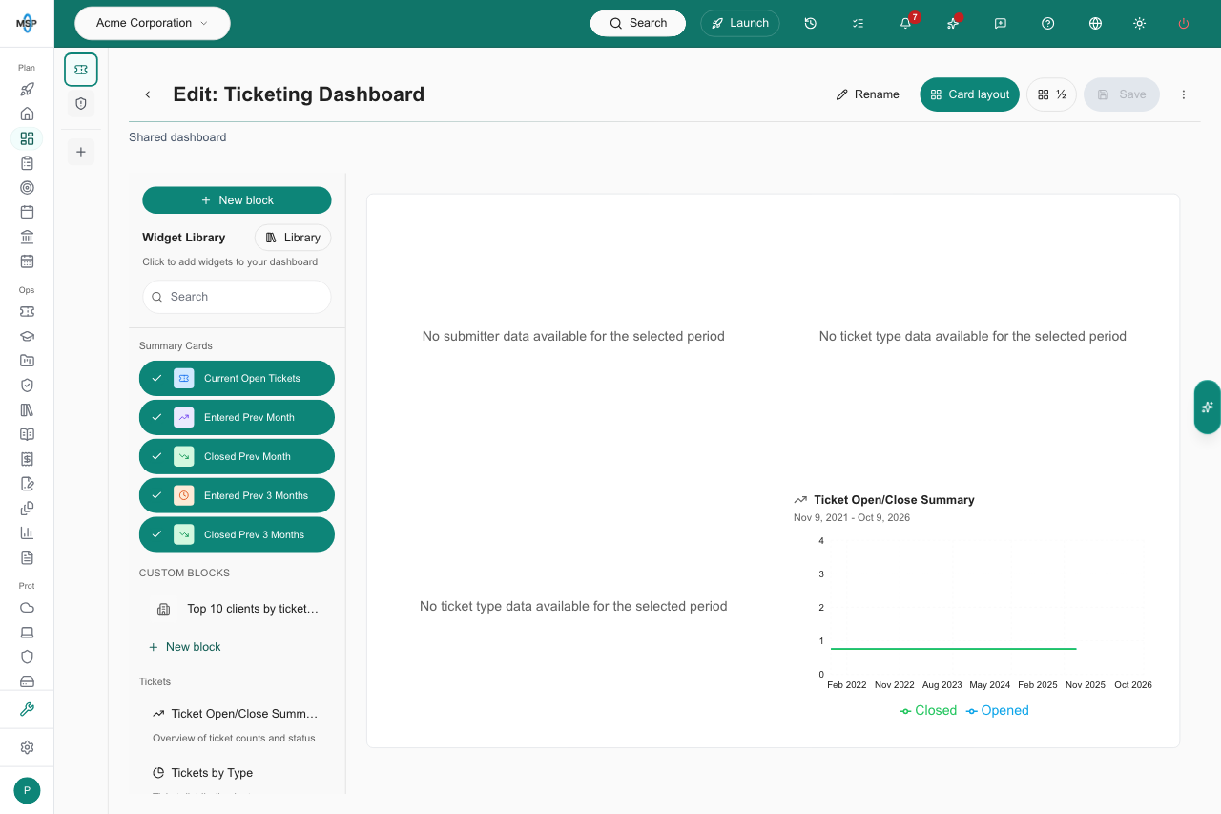Toggle the Opened series in chart legend
The height and width of the screenshot is (814, 1221).
click(998, 710)
